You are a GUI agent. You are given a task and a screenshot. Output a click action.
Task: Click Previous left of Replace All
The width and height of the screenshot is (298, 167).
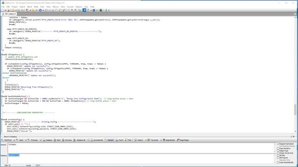click(67, 140)
